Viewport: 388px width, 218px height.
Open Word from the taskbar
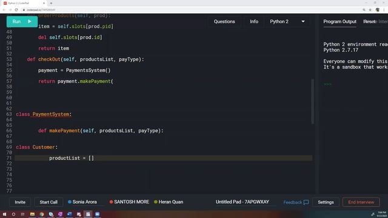(x=70, y=214)
